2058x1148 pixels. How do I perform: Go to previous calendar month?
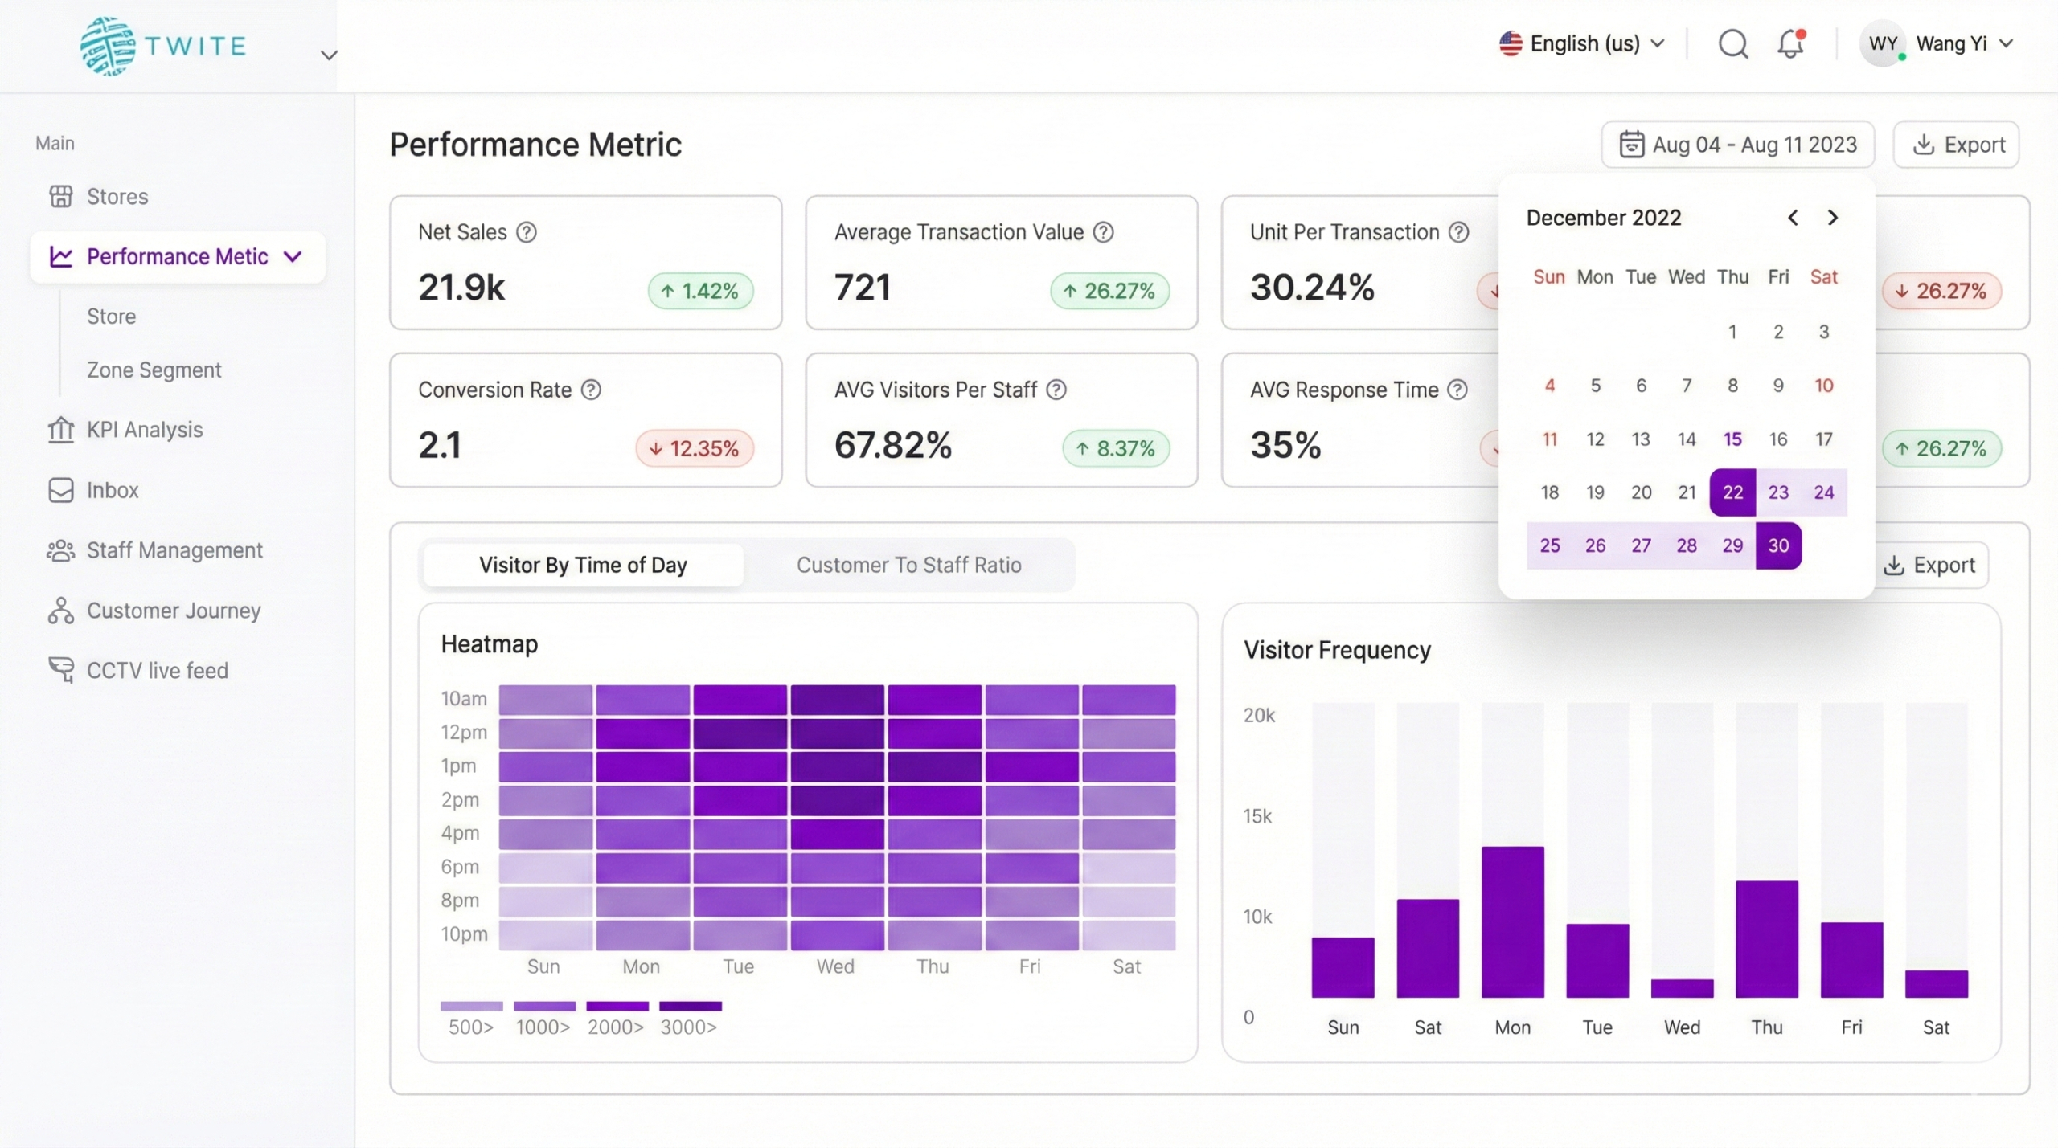(x=1793, y=218)
